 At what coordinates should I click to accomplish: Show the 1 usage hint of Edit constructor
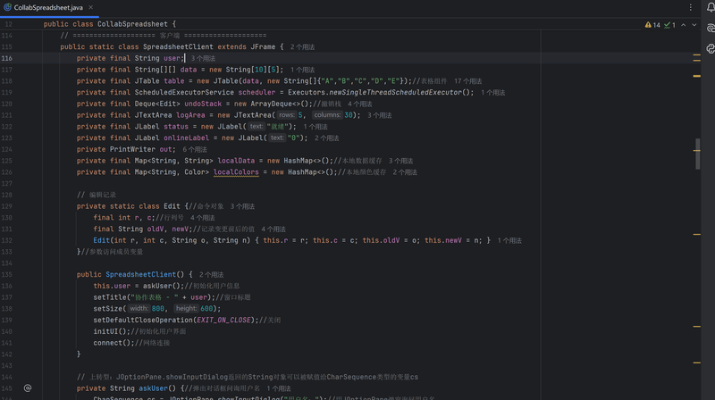tap(509, 240)
